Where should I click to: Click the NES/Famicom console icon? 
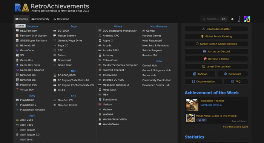[17, 31]
